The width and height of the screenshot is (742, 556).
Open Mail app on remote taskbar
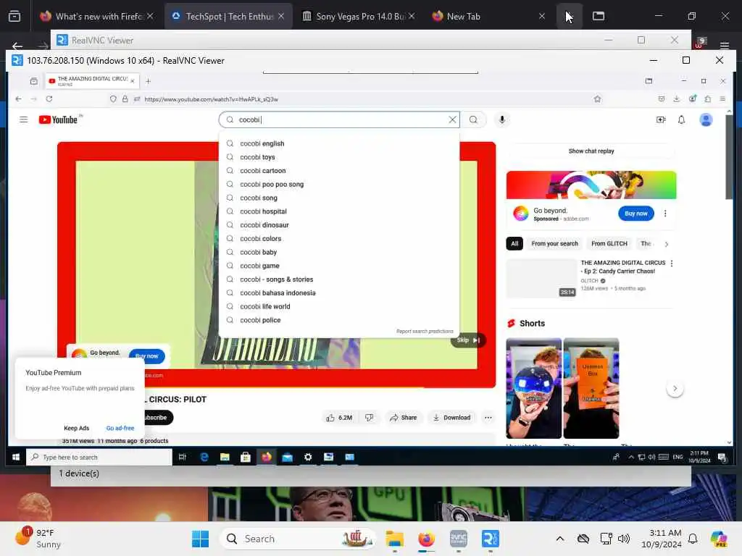point(287,458)
